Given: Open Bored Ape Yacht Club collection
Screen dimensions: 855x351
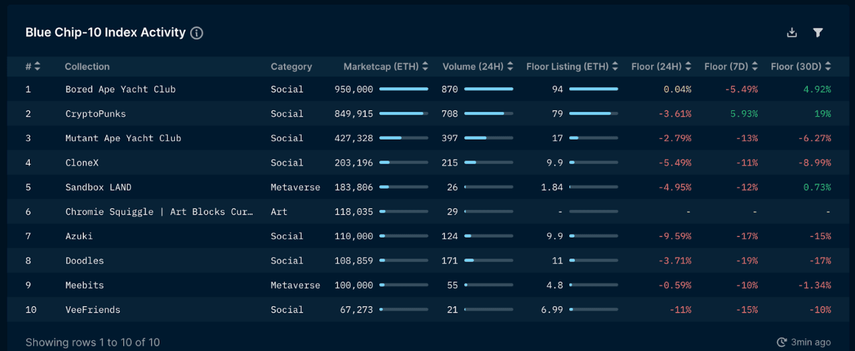Looking at the screenshot, I should coord(120,89).
